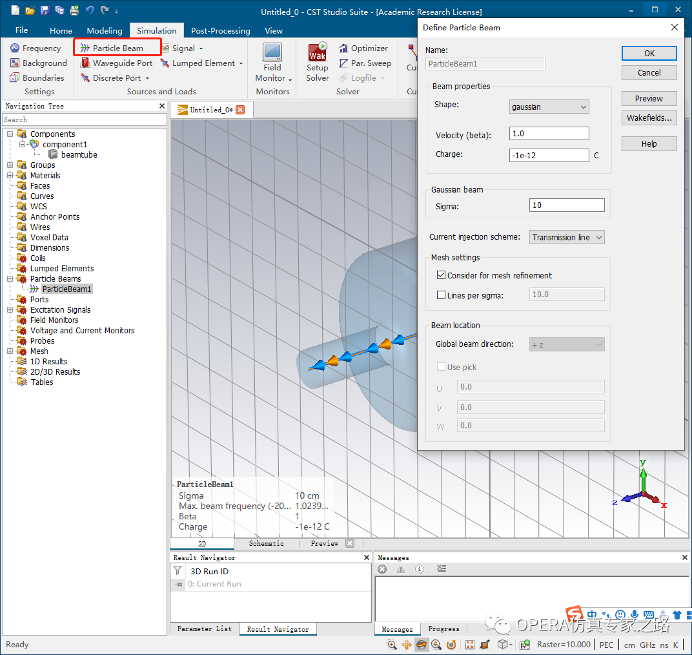Viewport: 692px width, 655px height.
Task: Click the Setup Solver wakefield icon
Action: [318, 52]
